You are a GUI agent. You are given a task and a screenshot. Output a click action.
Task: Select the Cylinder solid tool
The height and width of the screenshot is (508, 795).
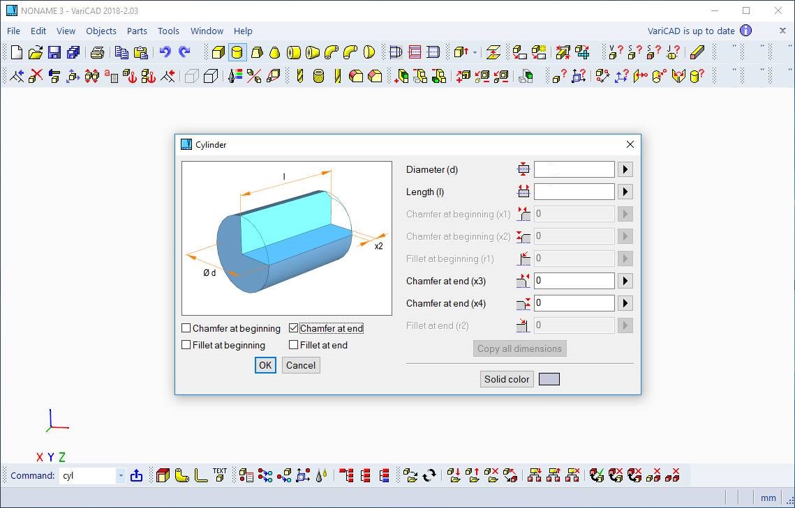[237, 52]
